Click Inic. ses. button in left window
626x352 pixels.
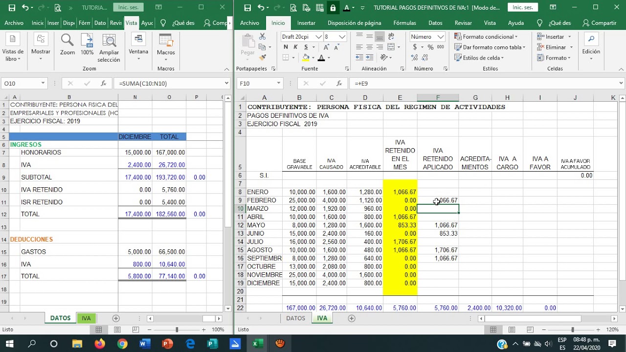click(x=128, y=7)
